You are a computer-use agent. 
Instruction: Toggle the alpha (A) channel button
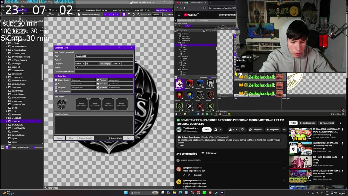point(118,14)
